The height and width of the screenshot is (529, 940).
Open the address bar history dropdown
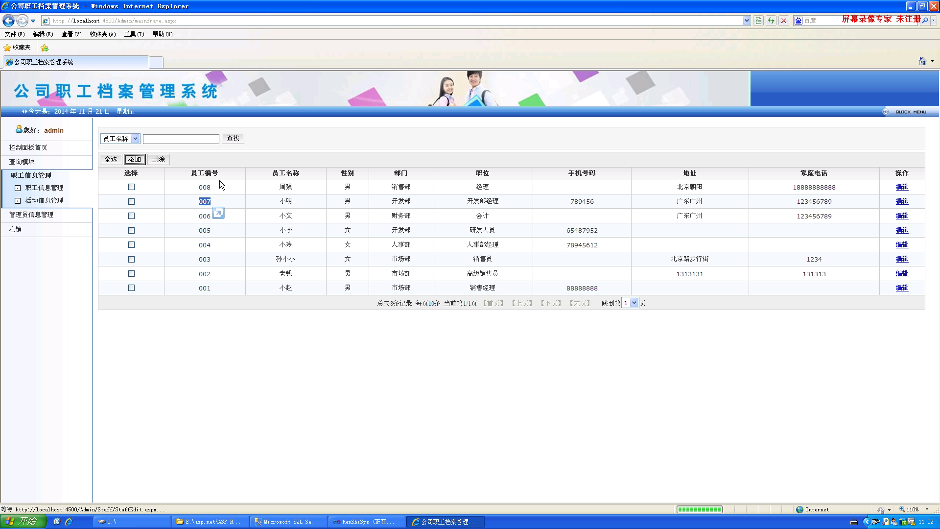(747, 21)
